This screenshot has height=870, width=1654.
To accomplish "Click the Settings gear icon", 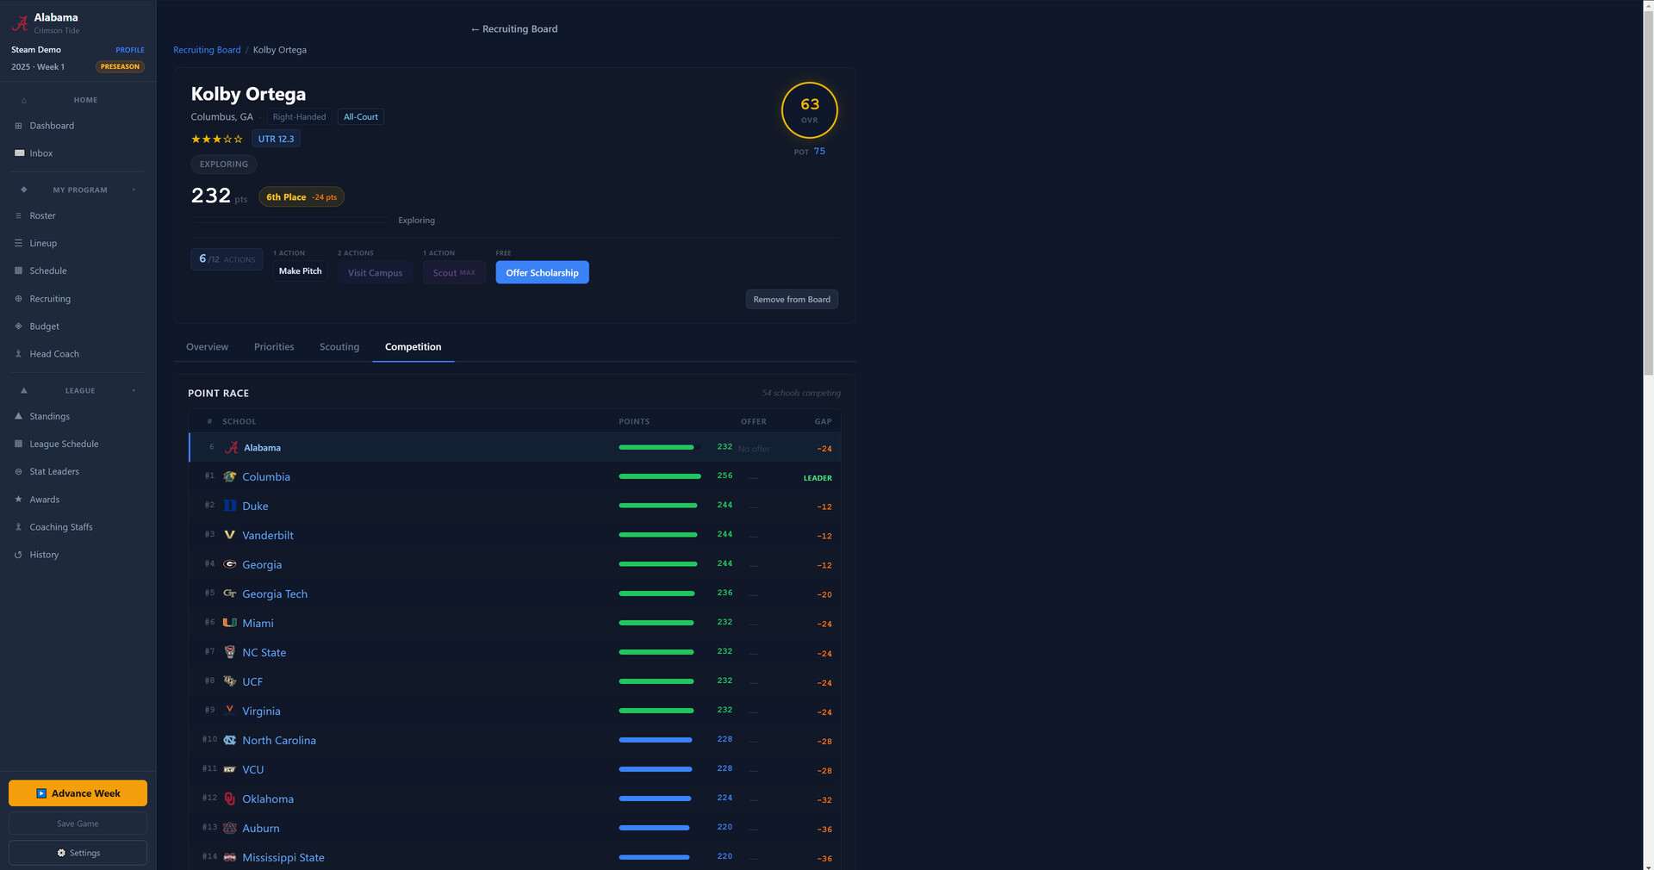I will 61,853.
